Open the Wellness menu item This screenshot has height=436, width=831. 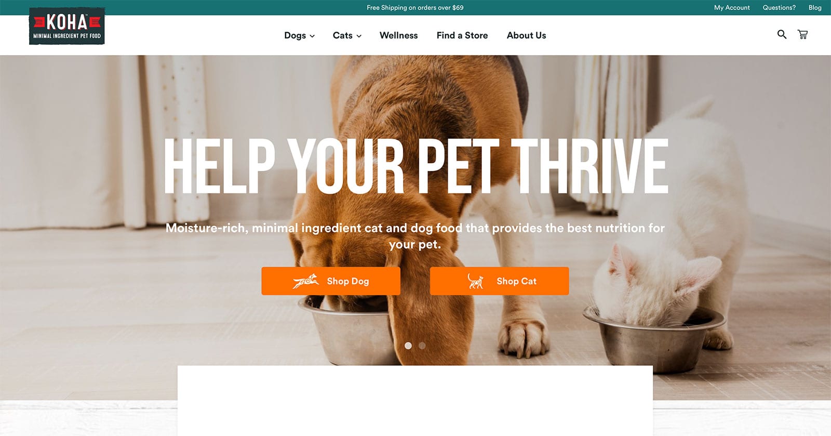(x=399, y=35)
